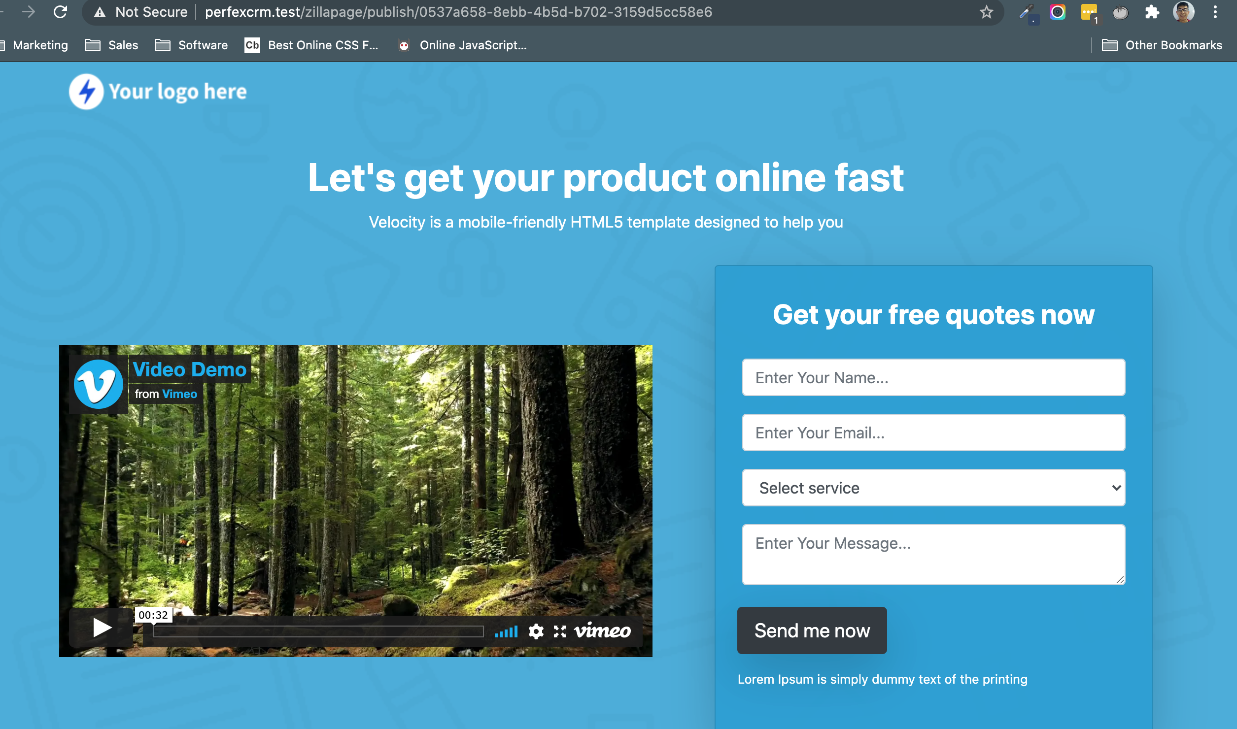Open the Chrome three-dot menu
The width and height of the screenshot is (1237, 729).
[x=1215, y=12]
